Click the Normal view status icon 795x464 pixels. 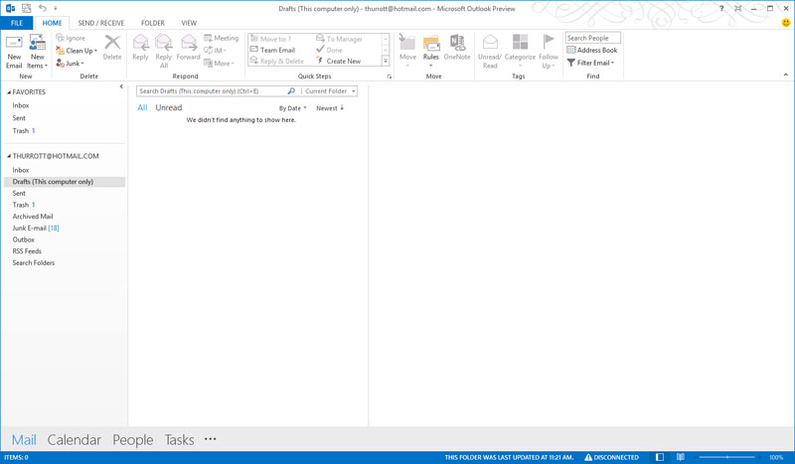(660, 457)
